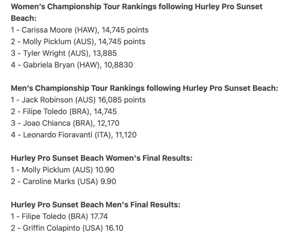Click Leonardo Fioravanti (ITA) ranking entry
The width and height of the screenshot is (284, 236).
[x=74, y=135]
